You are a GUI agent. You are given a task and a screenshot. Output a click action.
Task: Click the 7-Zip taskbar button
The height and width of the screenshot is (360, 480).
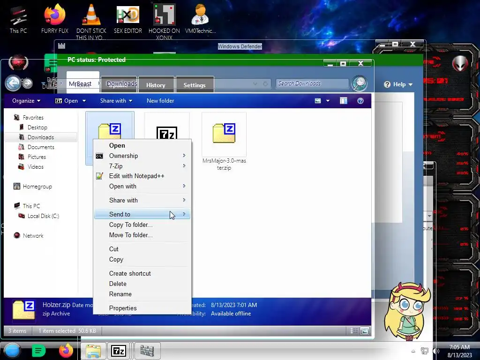(119, 351)
